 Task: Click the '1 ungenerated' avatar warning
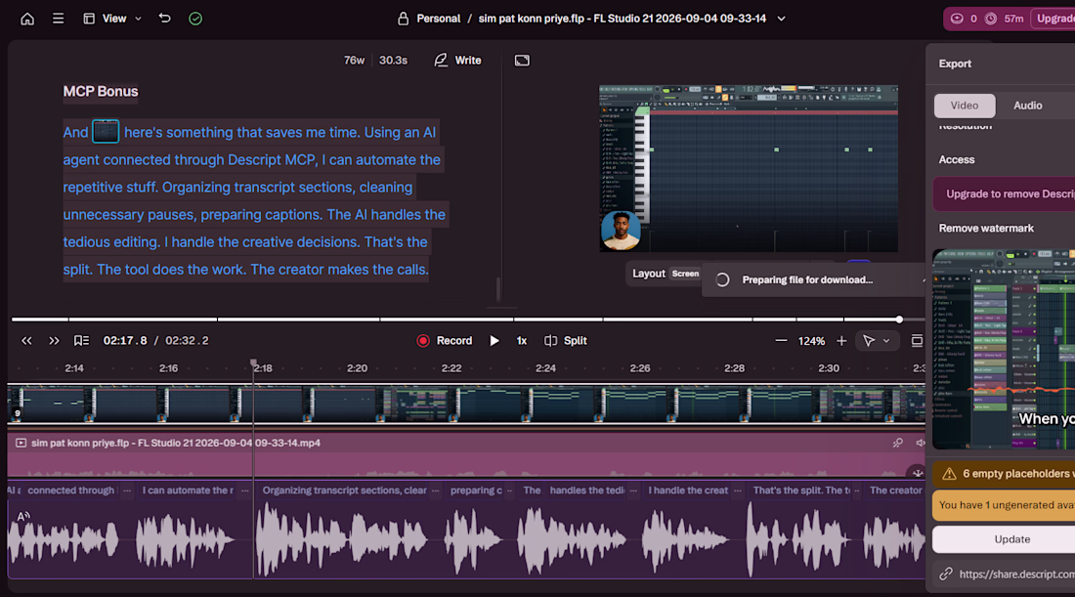[1005, 505]
